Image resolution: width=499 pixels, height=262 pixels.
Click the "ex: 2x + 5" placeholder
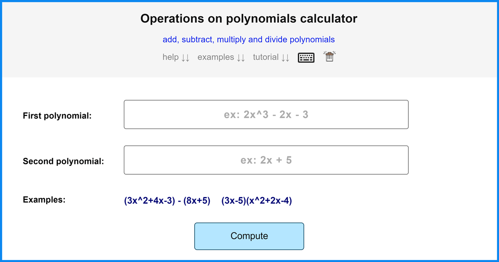click(x=266, y=160)
